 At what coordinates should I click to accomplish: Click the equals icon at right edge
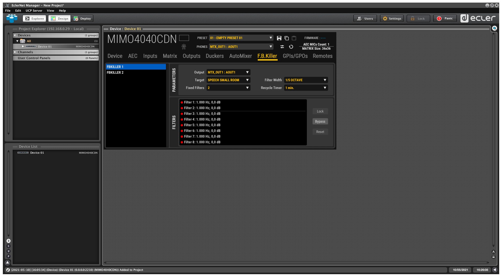(494, 257)
